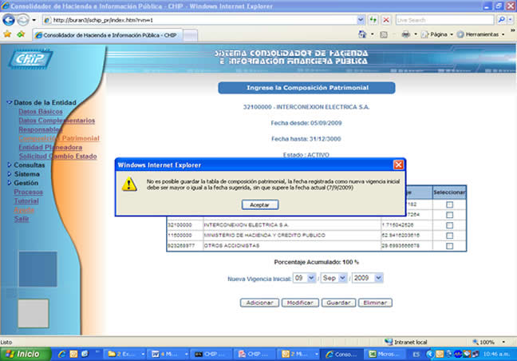This screenshot has height=361, width=517.
Task: Click the red Stop loading icon
Action: (x=386, y=20)
